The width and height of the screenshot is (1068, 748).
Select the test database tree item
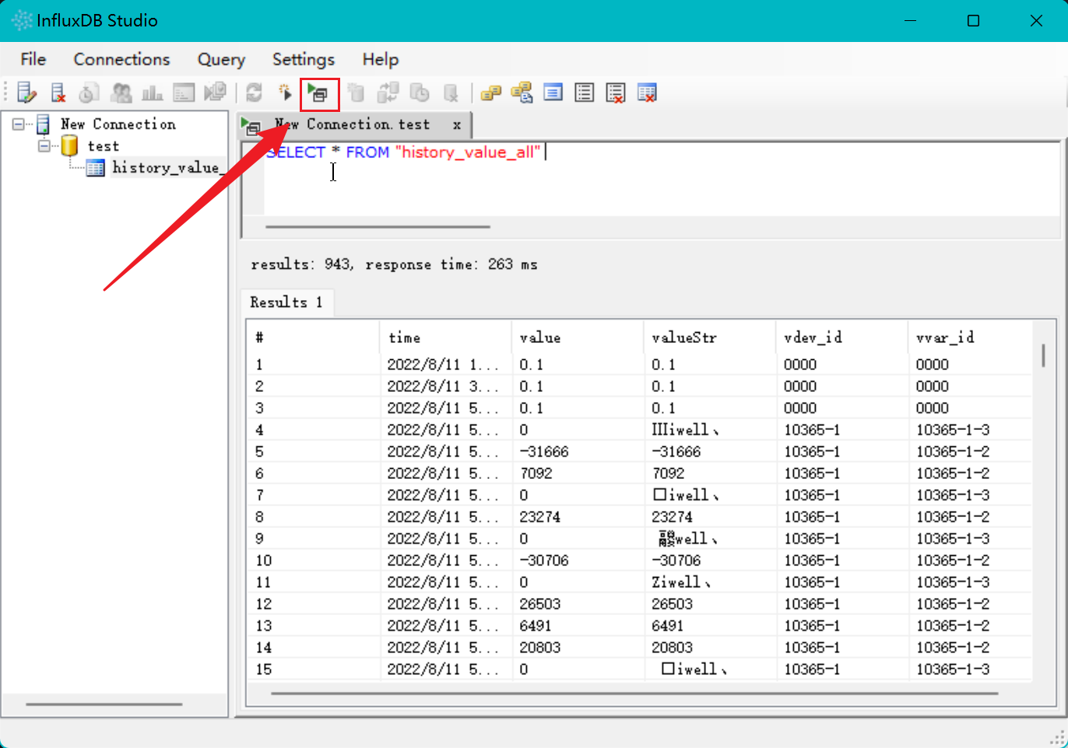coord(104,145)
